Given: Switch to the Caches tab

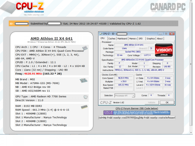Looking at the screenshot, I should point(112,39).
